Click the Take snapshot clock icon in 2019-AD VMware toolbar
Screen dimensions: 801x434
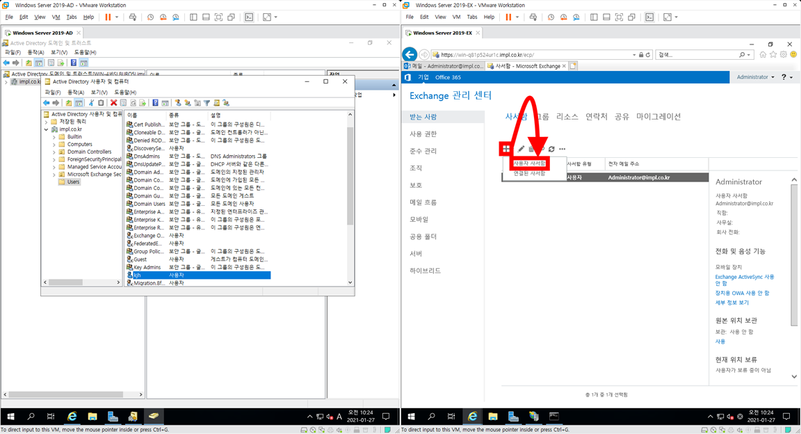tap(150, 17)
